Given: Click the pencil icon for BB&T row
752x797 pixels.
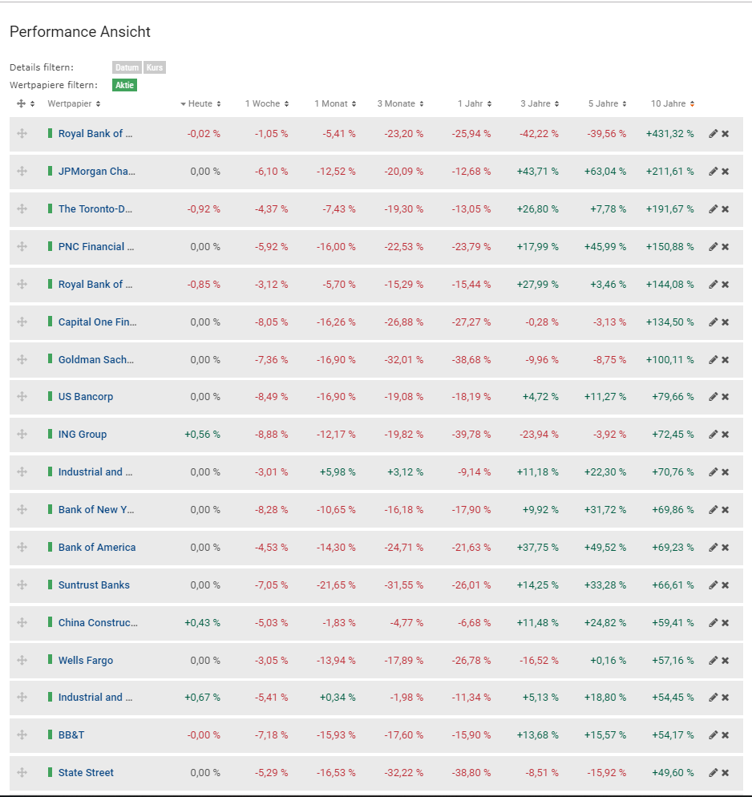Looking at the screenshot, I should click(x=713, y=735).
